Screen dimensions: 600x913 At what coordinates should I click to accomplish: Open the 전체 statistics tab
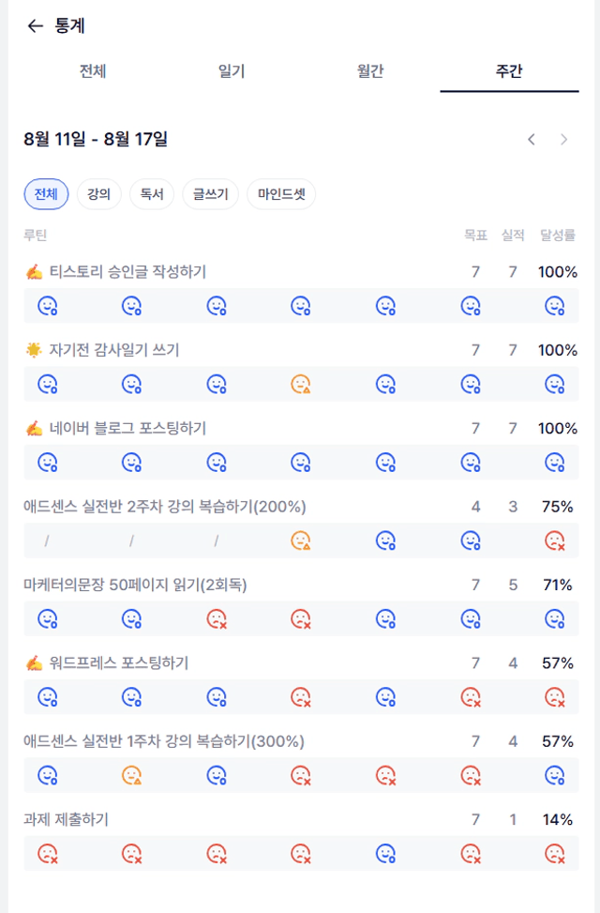click(x=93, y=71)
